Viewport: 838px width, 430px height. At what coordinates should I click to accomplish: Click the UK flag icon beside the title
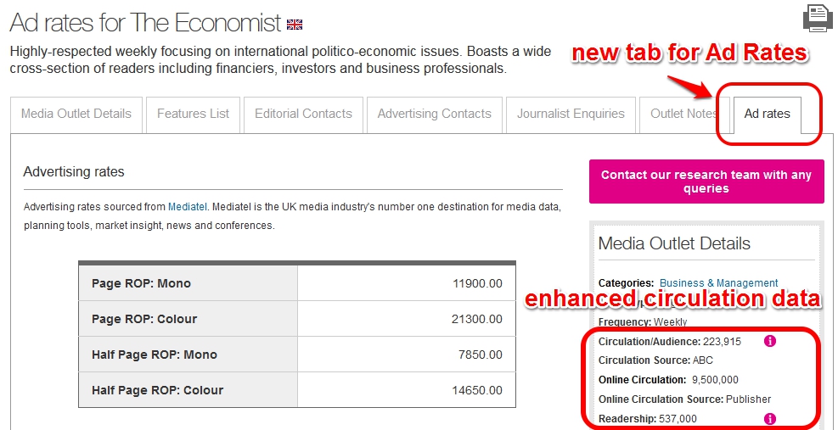tap(295, 25)
